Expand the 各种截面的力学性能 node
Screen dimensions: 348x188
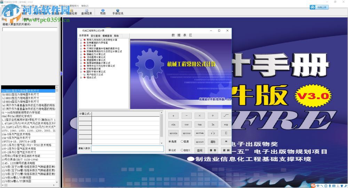[x=81, y=43]
